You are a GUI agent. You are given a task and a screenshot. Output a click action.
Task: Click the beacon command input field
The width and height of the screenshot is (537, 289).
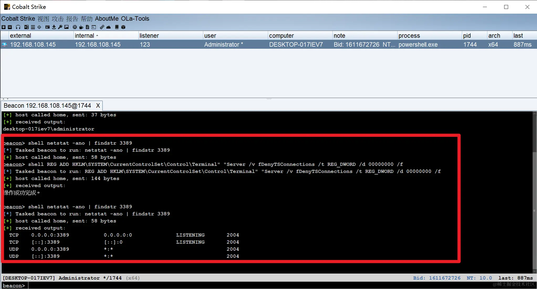pos(236,285)
